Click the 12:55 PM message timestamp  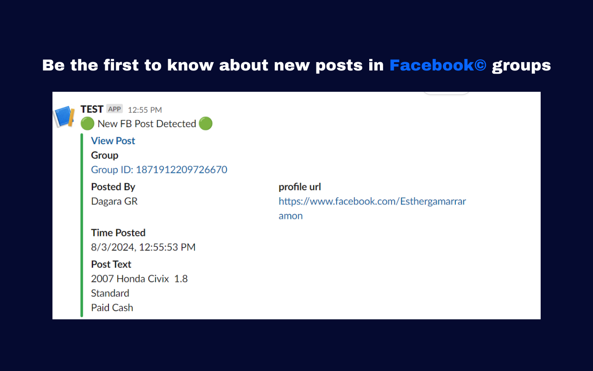coord(145,110)
